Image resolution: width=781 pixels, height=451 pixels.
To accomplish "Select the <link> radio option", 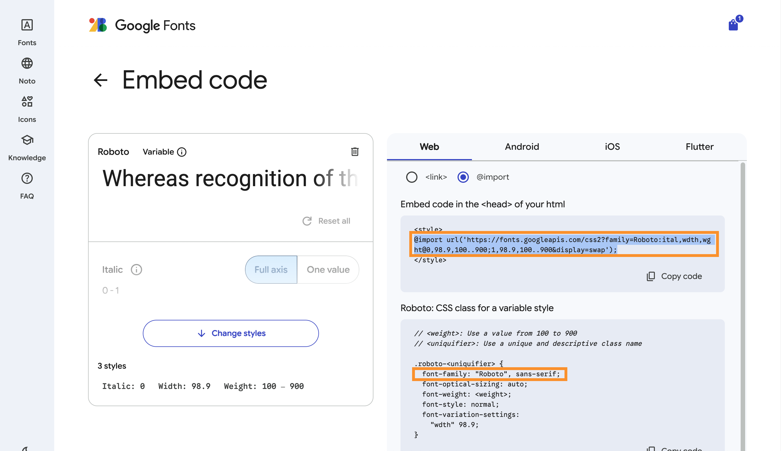I will click(412, 177).
